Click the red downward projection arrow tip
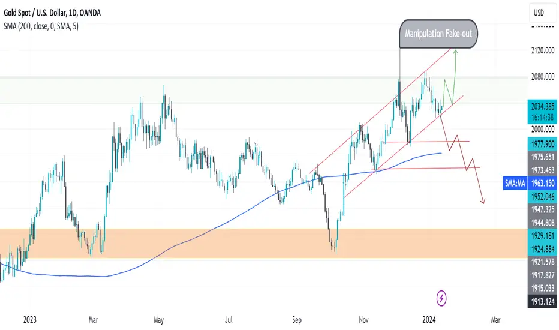The image size is (559, 330). click(483, 202)
